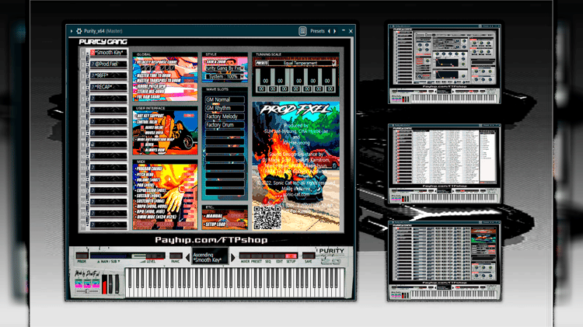Open the bottom mixer view thumbnail
The image size is (583, 327).
(445, 260)
